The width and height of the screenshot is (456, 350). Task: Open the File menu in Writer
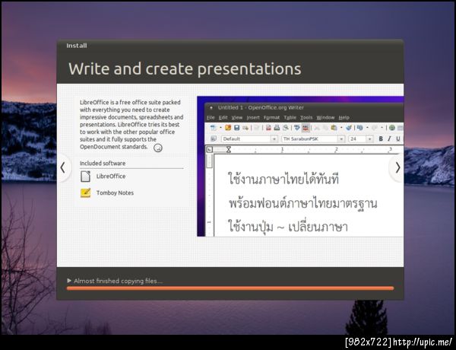(x=211, y=118)
